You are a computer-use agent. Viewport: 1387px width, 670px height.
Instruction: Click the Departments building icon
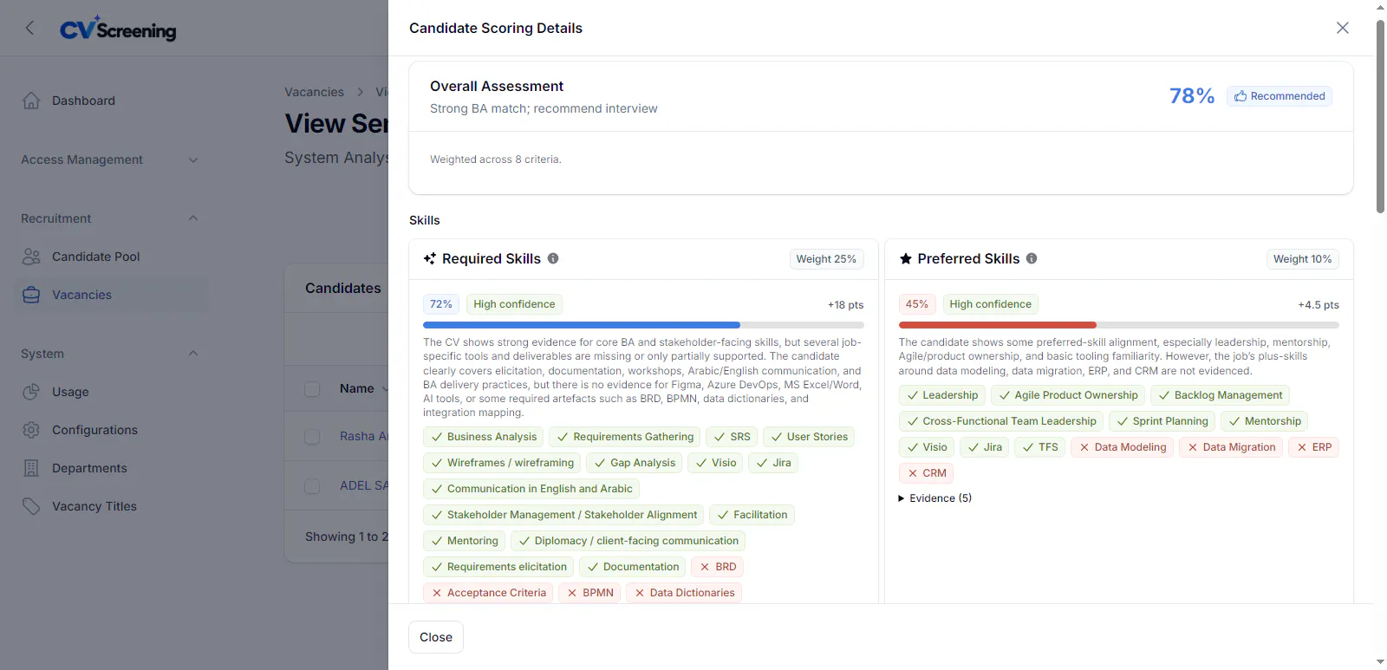[31, 468]
